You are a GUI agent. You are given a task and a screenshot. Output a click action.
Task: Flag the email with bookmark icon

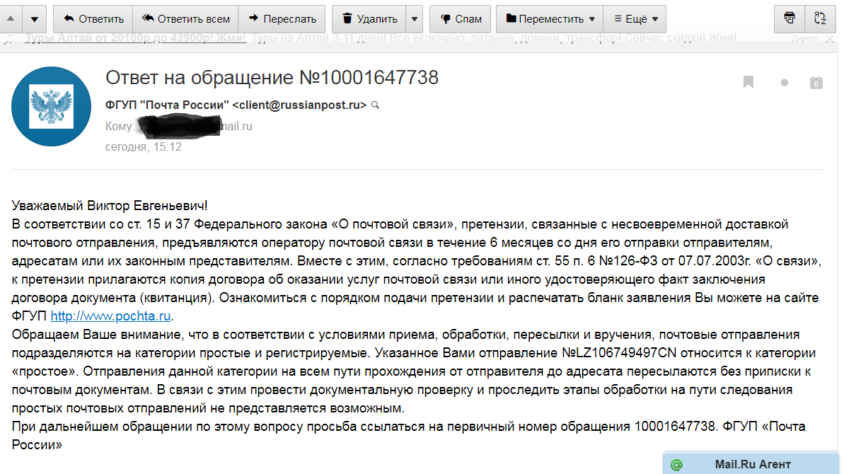748,82
